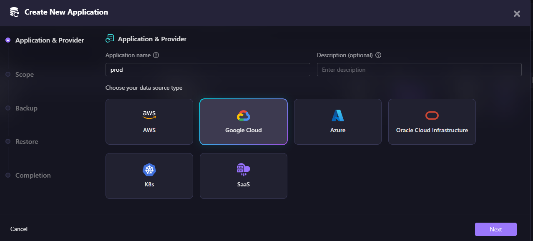Click the Backup step indicator dot

(8, 108)
